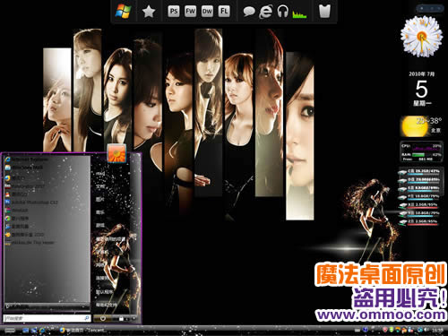Open the chat bubble icon in dock
Screen dimensions: 448x336
[x=249, y=12]
